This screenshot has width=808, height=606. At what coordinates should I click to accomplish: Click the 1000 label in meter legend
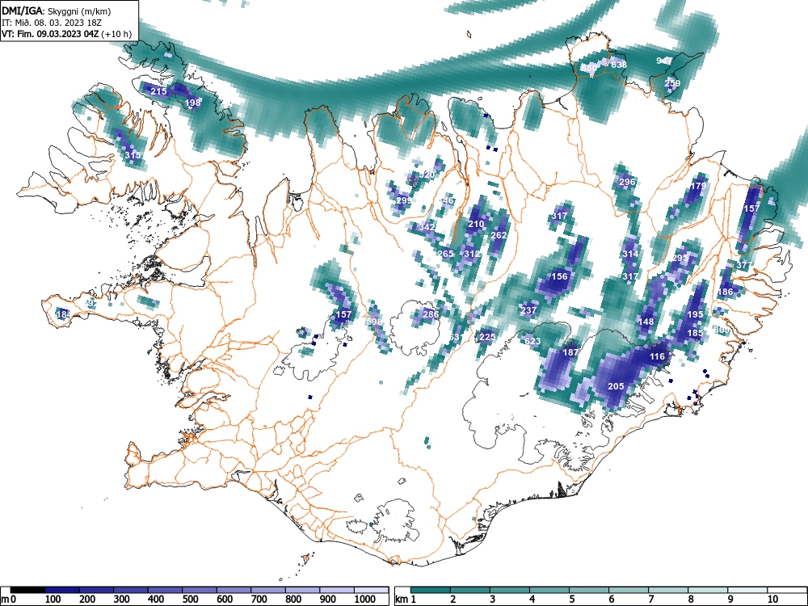click(365, 600)
